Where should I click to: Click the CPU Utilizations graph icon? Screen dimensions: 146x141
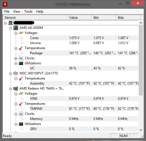(21, 63)
